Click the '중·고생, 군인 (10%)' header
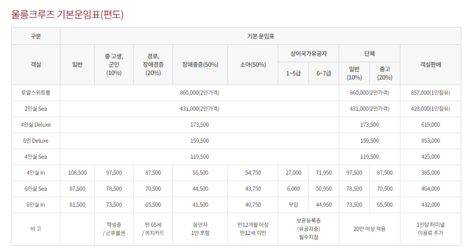The width and height of the screenshot is (470, 251). click(x=114, y=65)
